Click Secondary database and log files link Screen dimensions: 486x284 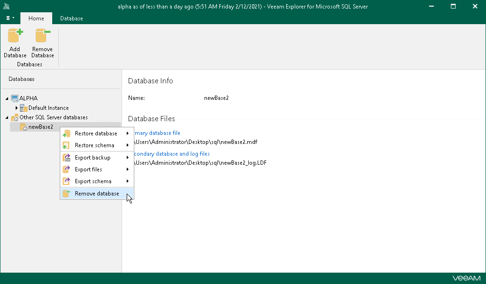pyautogui.click(x=172, y=154)
